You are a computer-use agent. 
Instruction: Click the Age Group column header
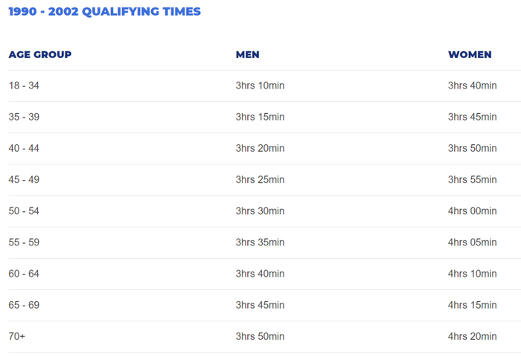tap(40, 54)
